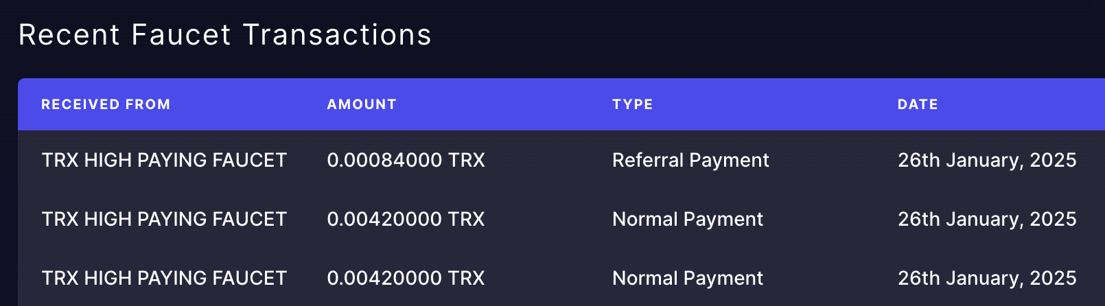Screen dimensions: 1105x306
Task: Select the DATE column header
Action: (918, 104)
